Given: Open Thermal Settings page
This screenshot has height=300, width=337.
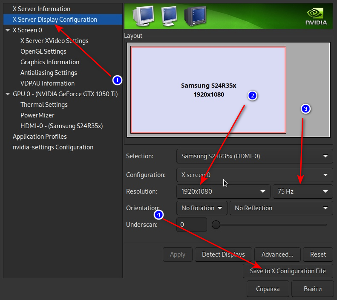Looking at the screenshot, I should 44,105.
